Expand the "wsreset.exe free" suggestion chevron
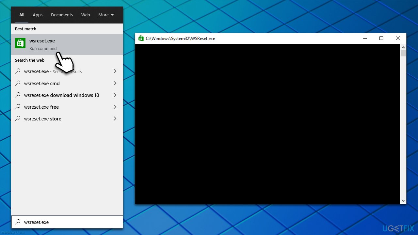The height and width of the screenshot is (235, 418). click(115, 107)
